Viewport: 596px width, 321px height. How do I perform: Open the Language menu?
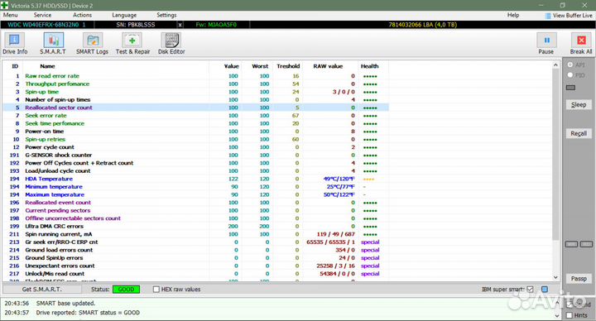tap(124, 15)
